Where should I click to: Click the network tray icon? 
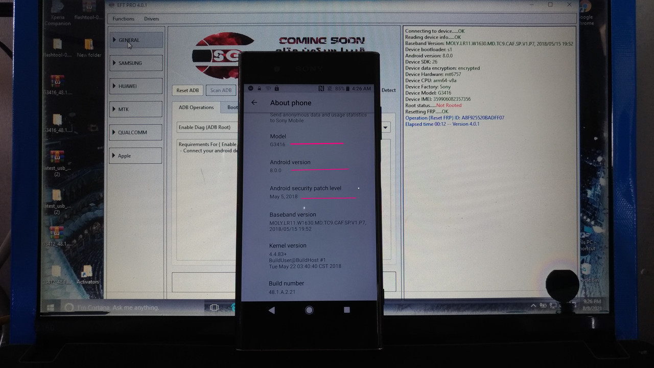[553, 306]
